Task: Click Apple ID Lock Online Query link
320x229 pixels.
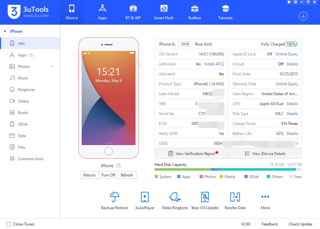Action: 287,54
